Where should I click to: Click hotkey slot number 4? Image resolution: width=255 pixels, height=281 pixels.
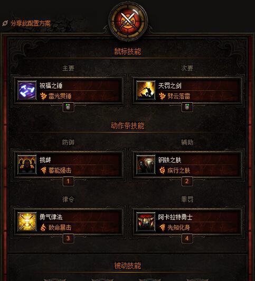(x=187, y=238)
